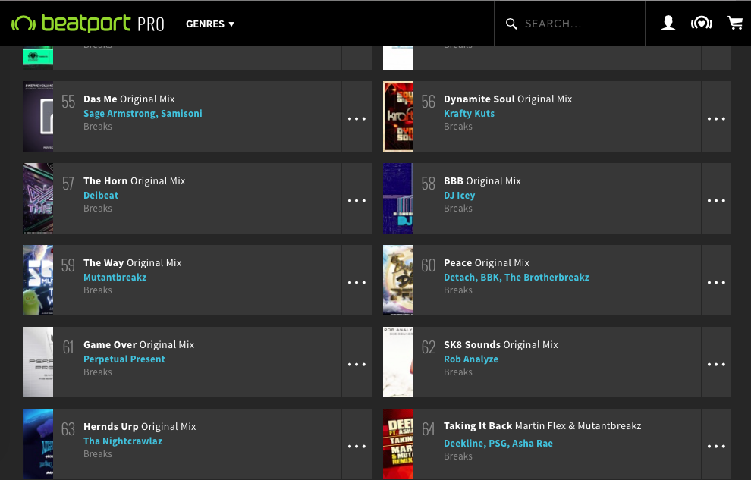This screenshot has height=480, width=751.
Task: Open more options for Hernds Urp
Action: 357,446
